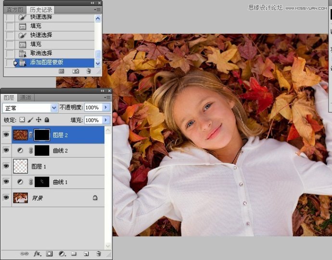Switch to the 通道 tab
This screenshot has width=332, height=260.
tap(26, 98)
